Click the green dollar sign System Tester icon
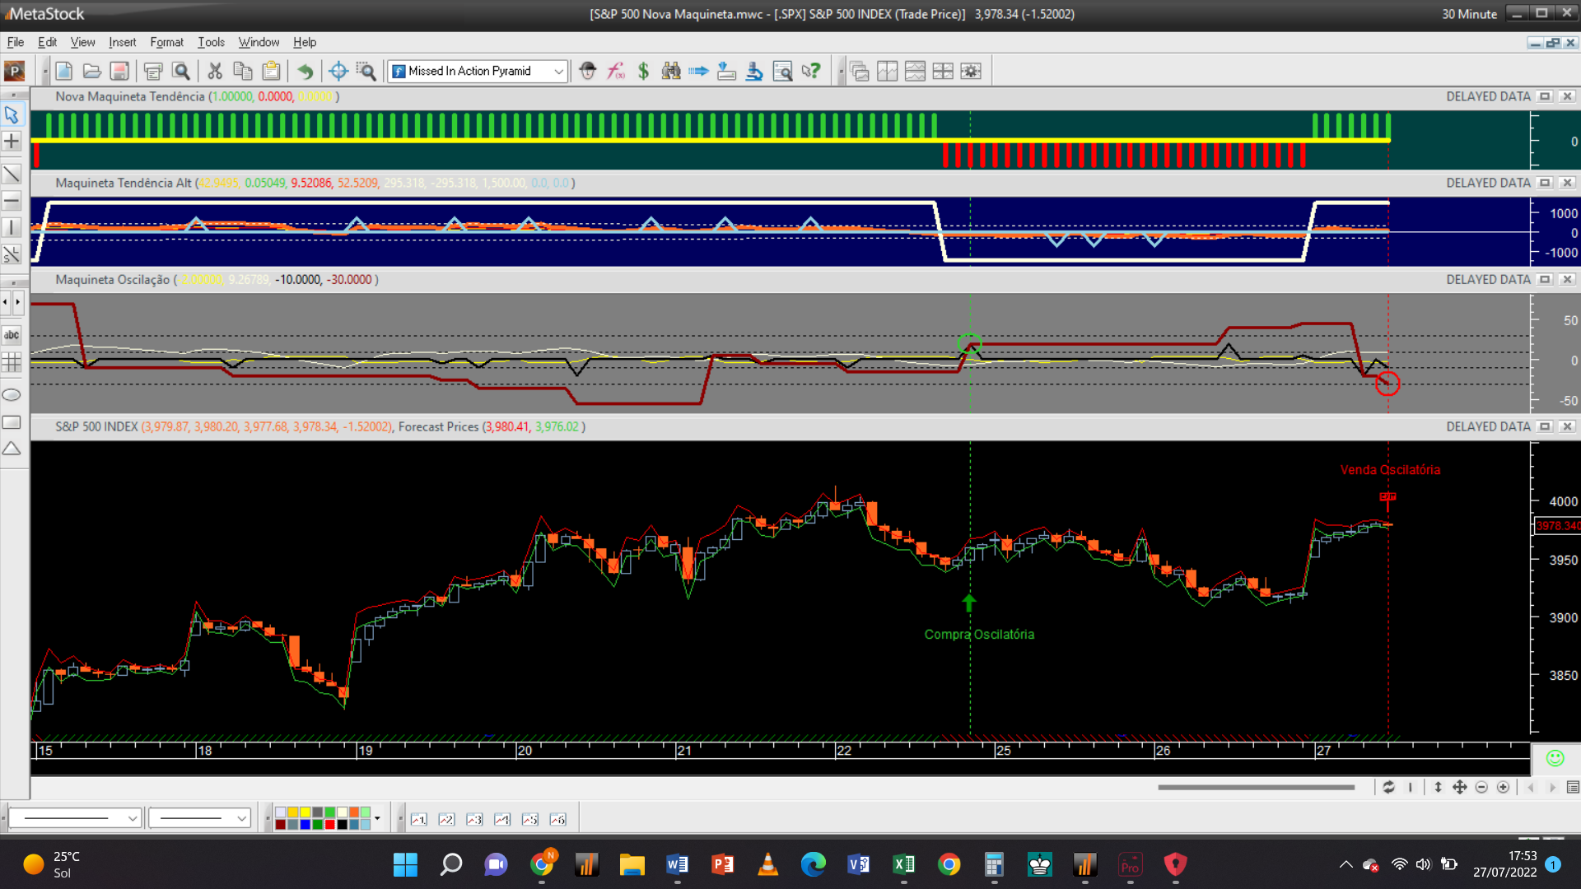The height and width of the screenshot is (889, 1581). click(643, 71)
